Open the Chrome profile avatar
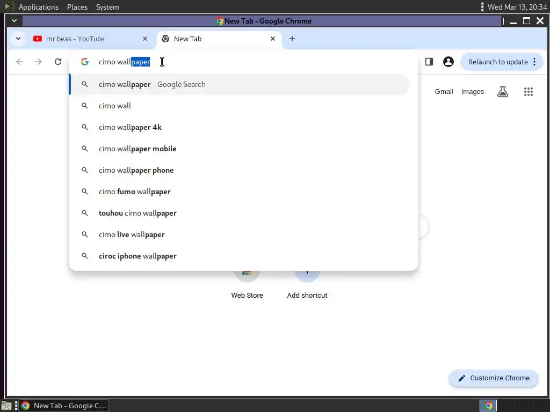Image resolution: width=550 pixels, height=412 pixels. 448,62
